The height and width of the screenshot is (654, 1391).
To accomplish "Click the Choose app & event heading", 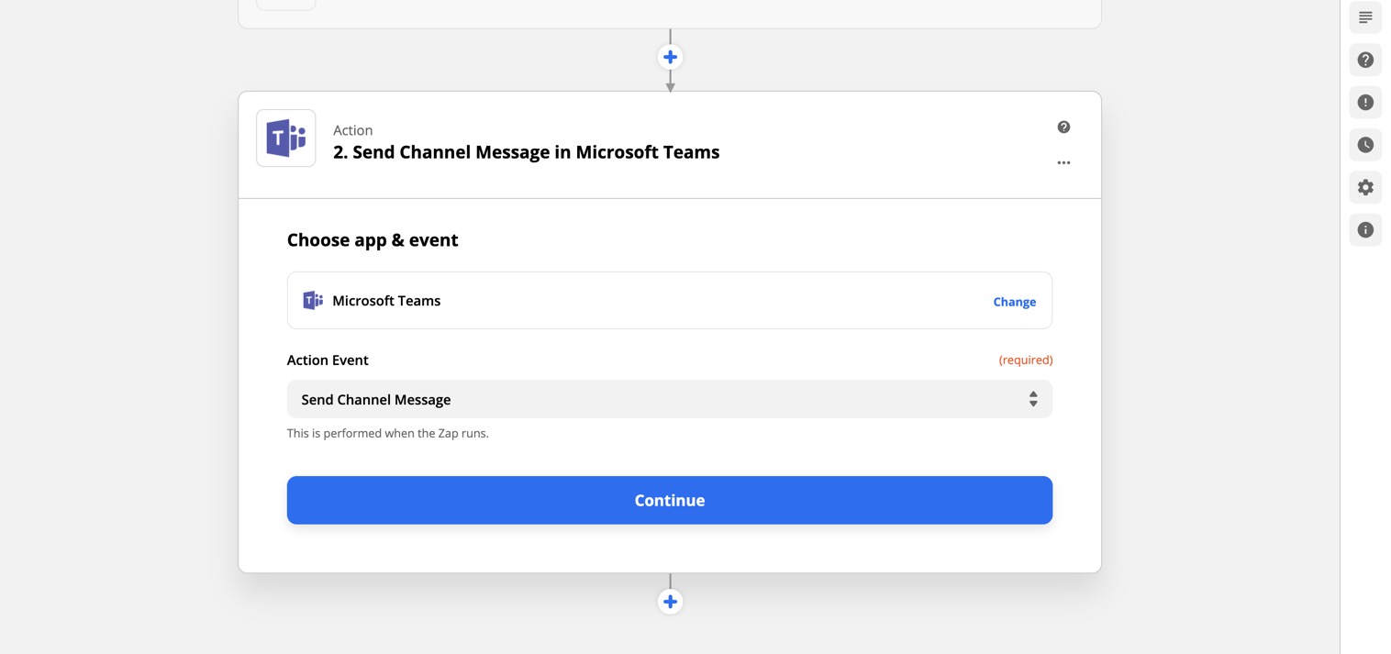I will pyautogui.click(x=373, y=240).
